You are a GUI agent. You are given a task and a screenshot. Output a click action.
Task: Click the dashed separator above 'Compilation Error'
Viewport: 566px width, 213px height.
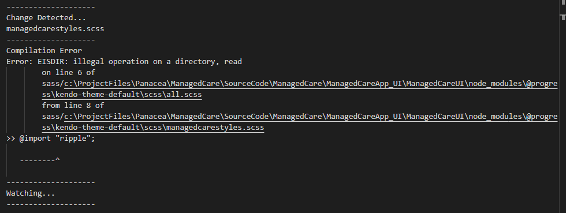[x=51, y=40]
